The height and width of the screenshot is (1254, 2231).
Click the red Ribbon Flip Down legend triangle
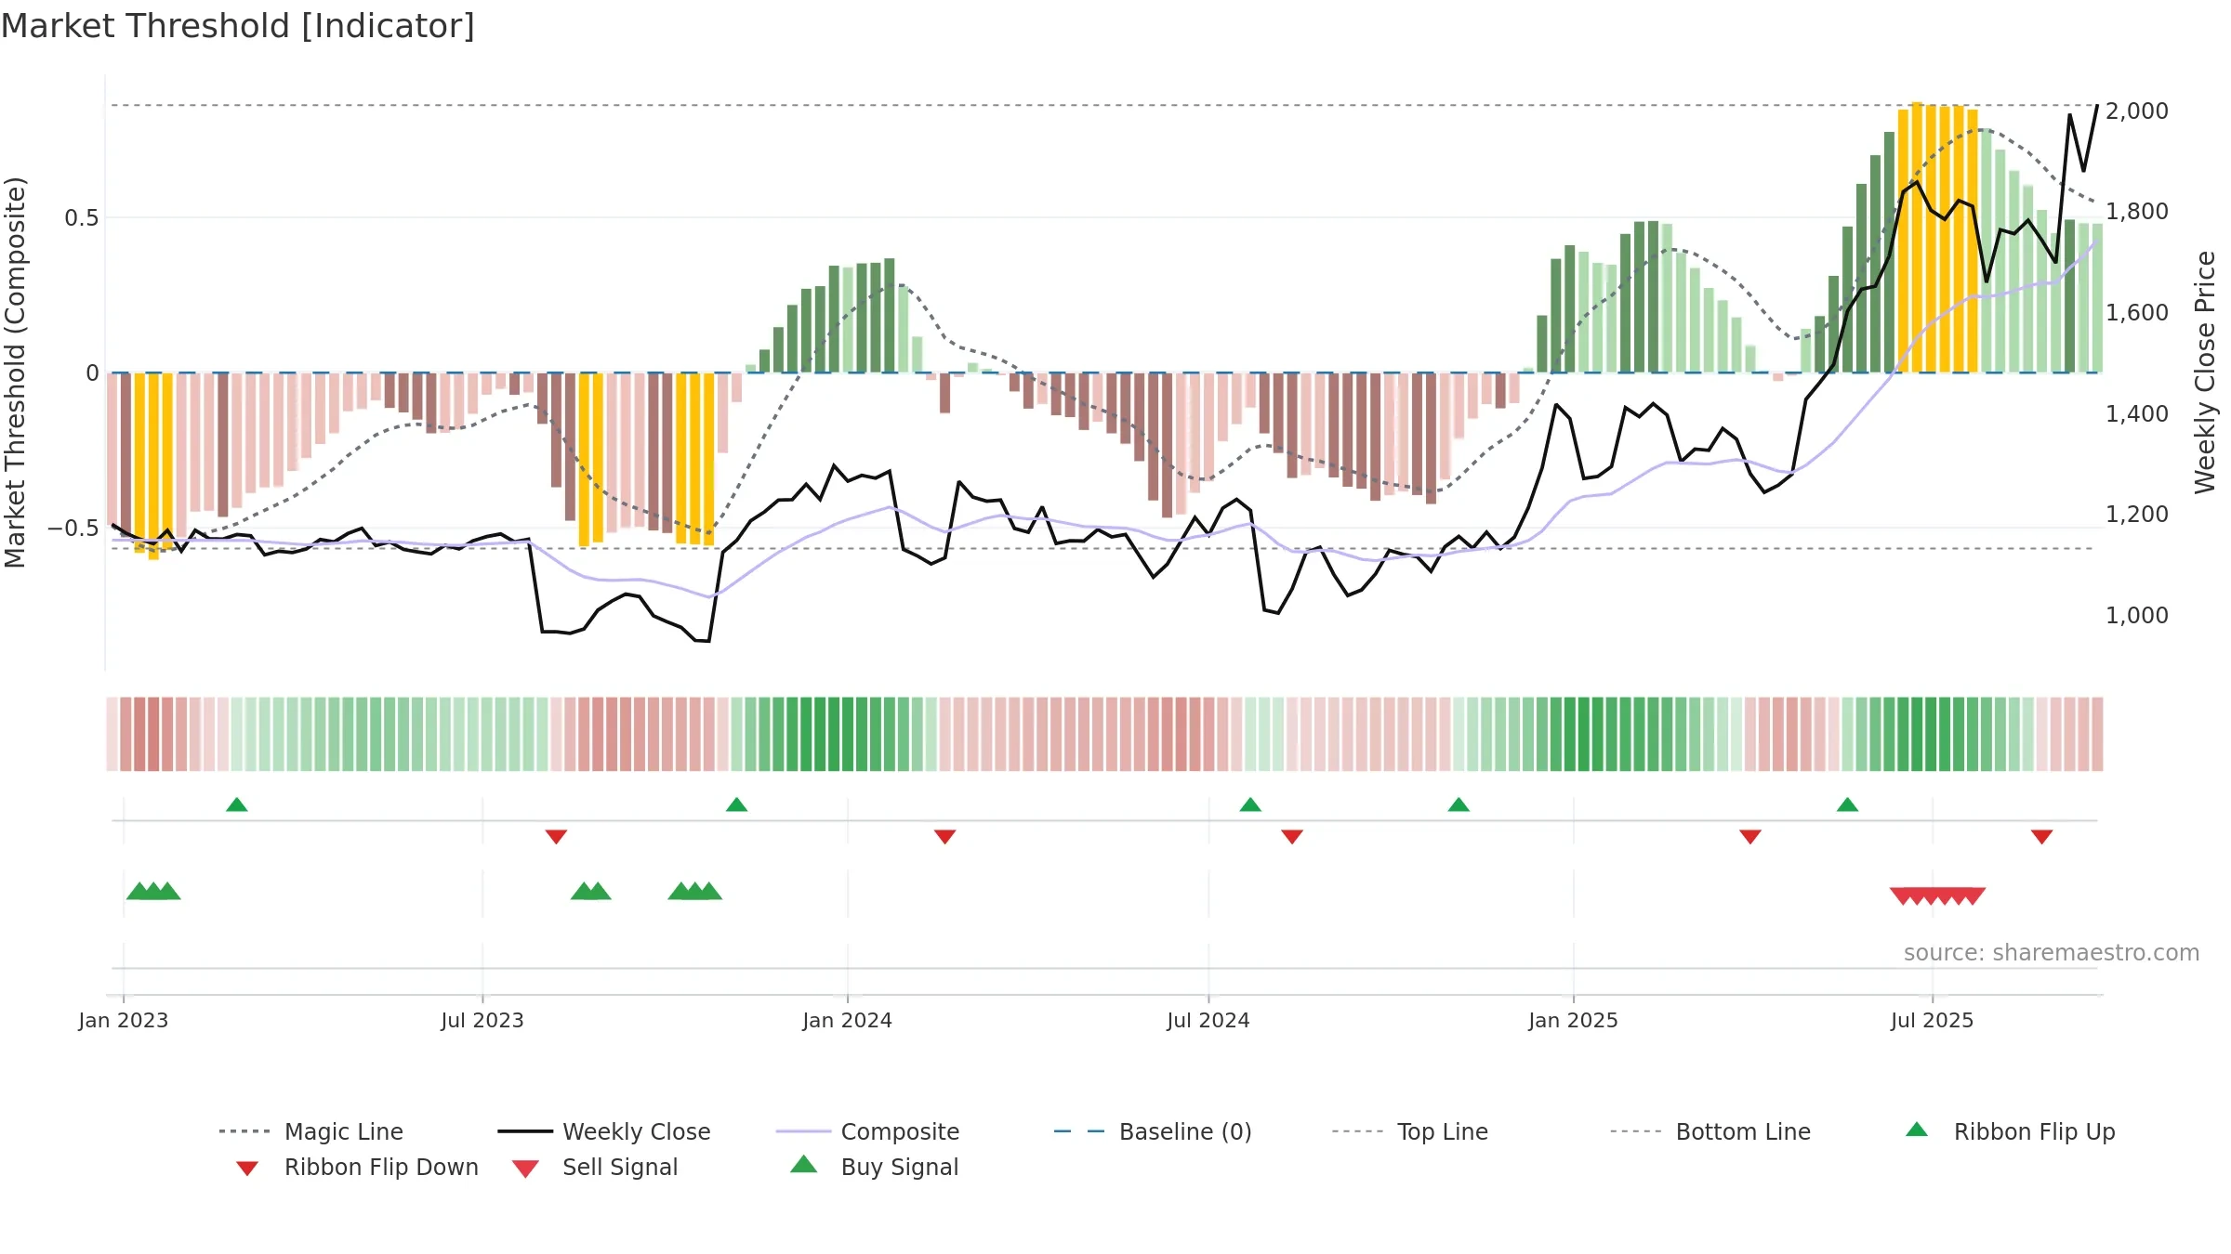(247, 1169)
